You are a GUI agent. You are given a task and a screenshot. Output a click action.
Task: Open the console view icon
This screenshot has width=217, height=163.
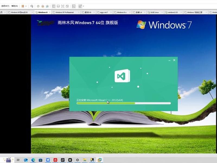pyautogui.click(x=74, y=6)
